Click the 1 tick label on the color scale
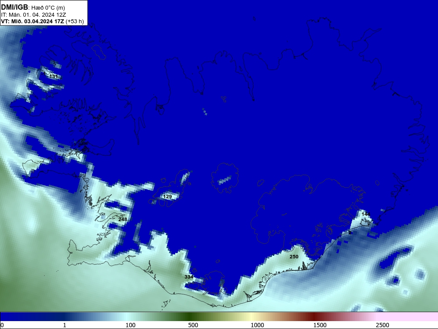This screenshot has width=438, height=329. point(64,325)
